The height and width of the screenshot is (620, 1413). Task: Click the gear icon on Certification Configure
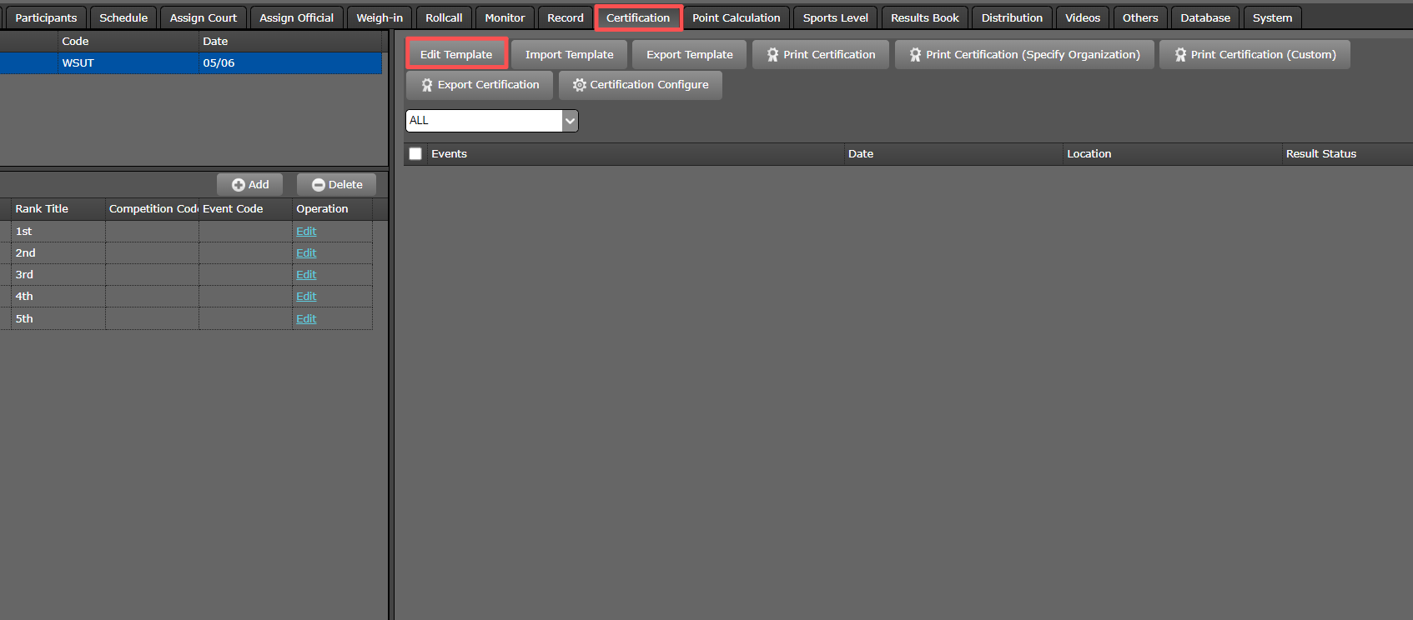click(579, 85)
